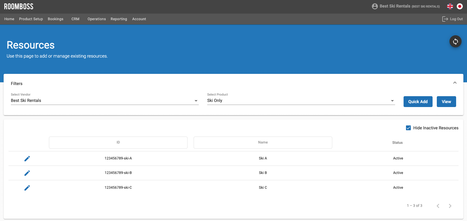The image size is (467, 221).
Task: Click the edit pencil for Ski A
Action: coord(27,159)
